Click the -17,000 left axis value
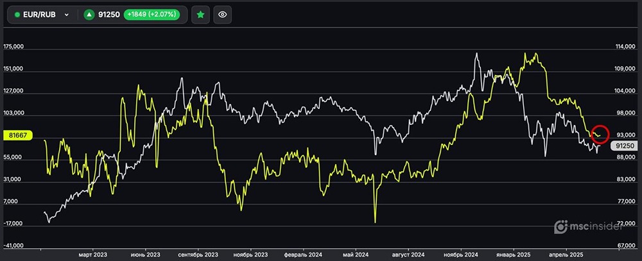The image size is (642, 261). pyautogui.click(x=13, y=224)
